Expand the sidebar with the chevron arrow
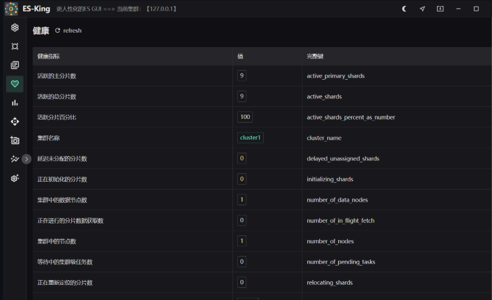Image resolution: width=492 pixels, height=300 pixels. click(27, 159)
